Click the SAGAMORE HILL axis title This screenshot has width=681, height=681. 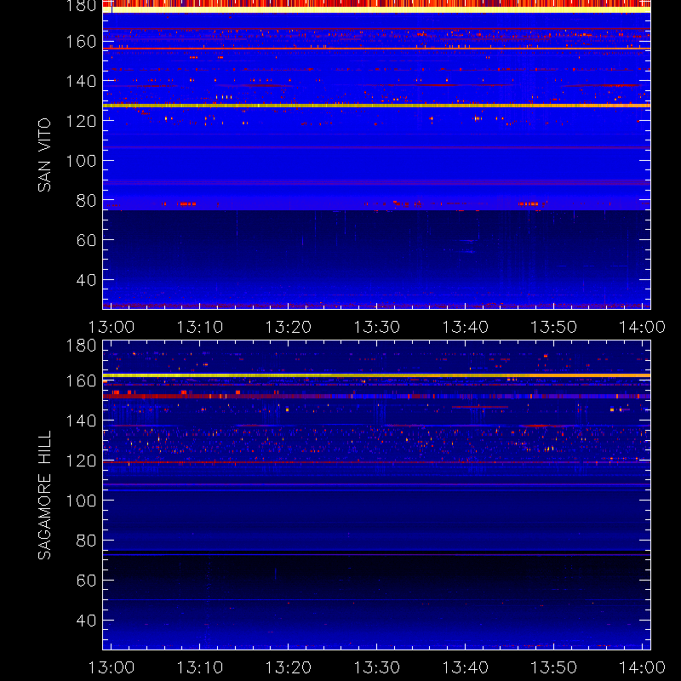point(44,495)
